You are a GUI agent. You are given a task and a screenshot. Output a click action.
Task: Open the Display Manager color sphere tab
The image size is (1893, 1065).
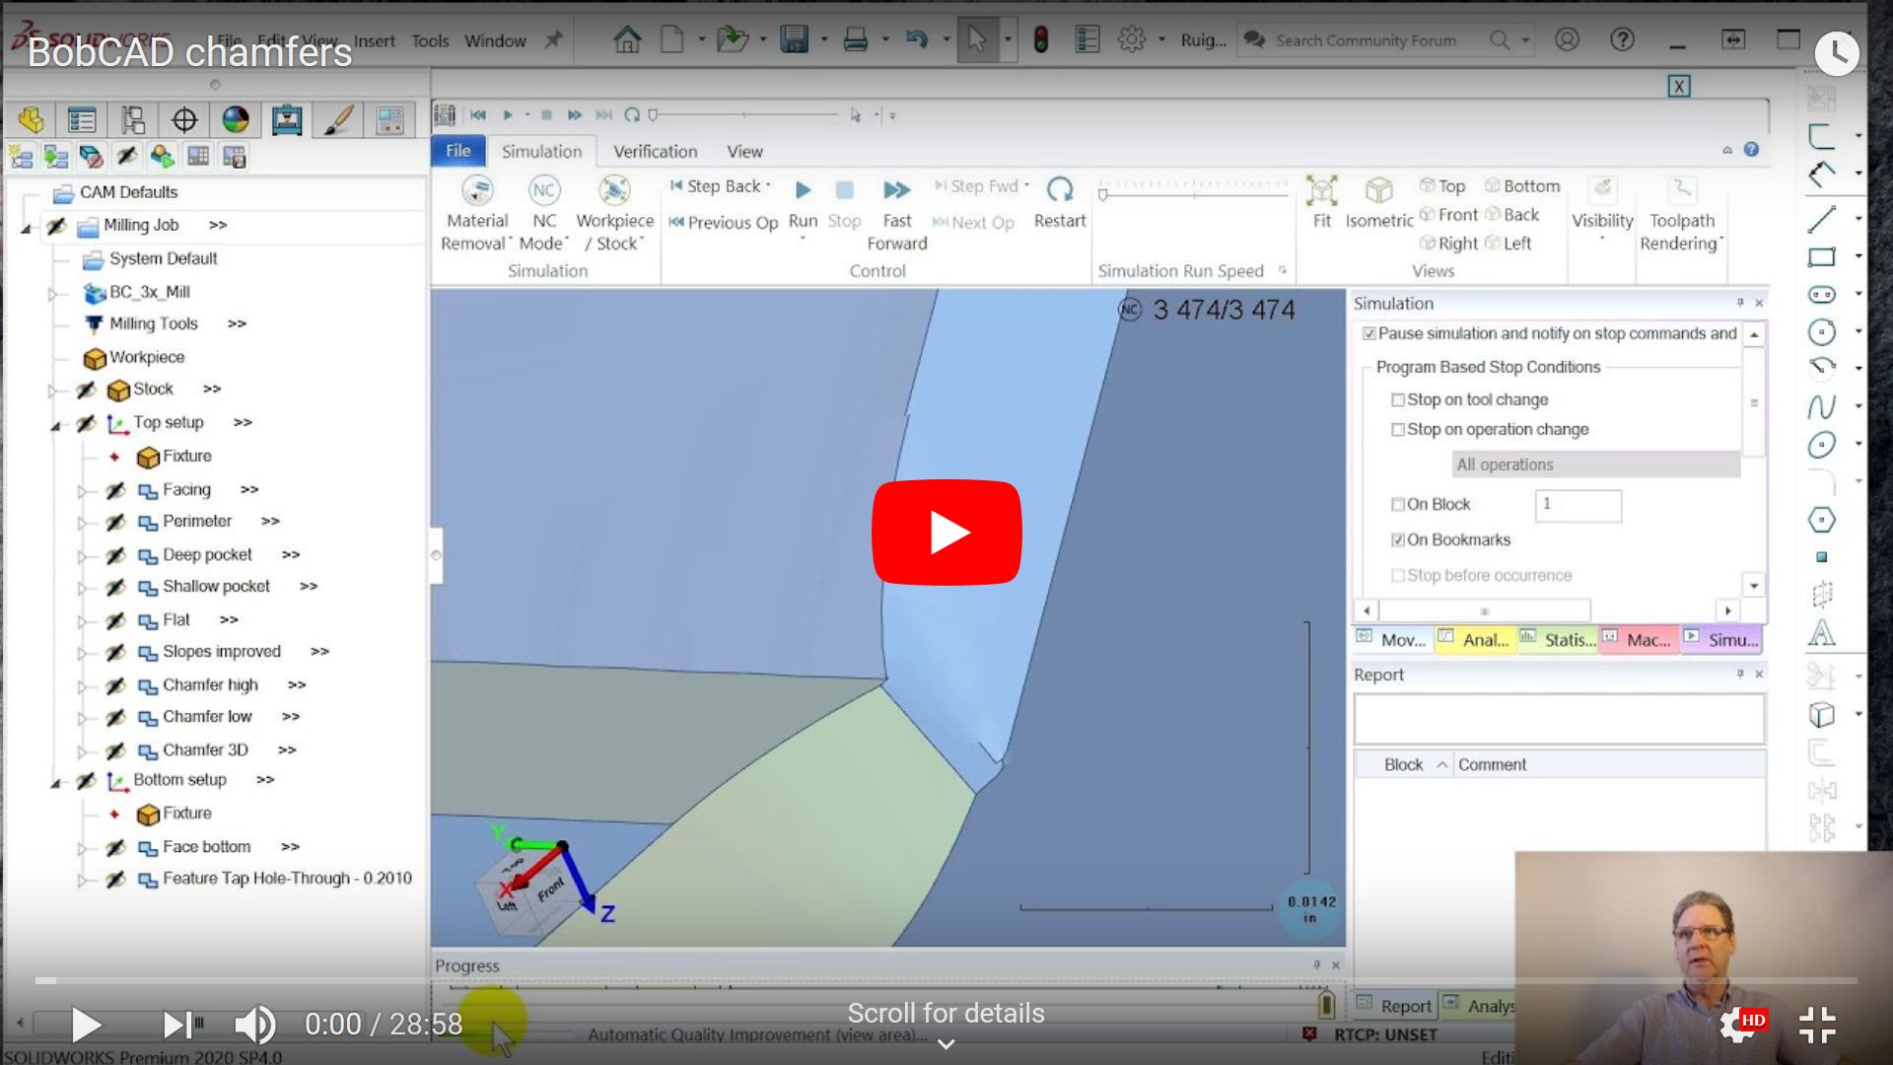(236, 120)
